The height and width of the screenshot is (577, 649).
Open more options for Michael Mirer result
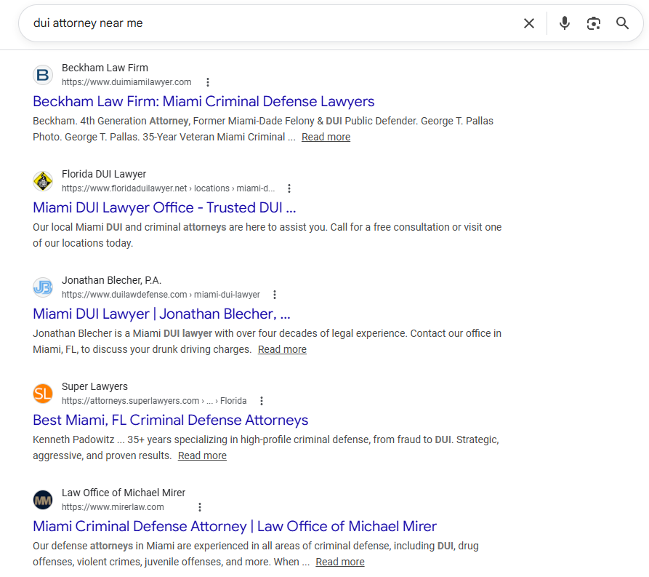pos(200,507)
